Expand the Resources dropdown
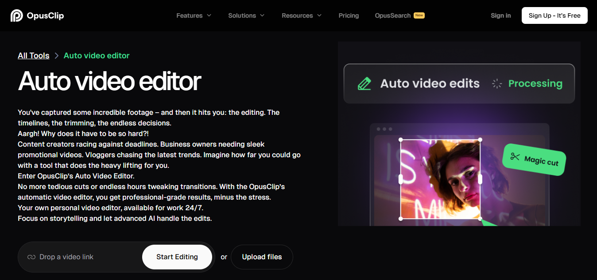 click(x=301, y=15)
